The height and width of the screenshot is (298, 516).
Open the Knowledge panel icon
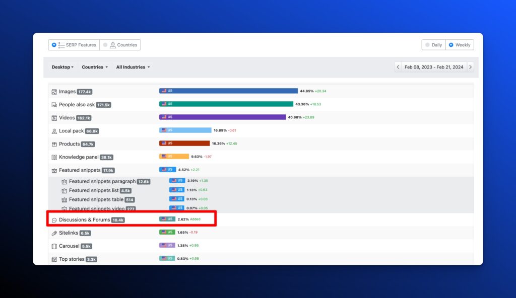[x=54, y=157]
